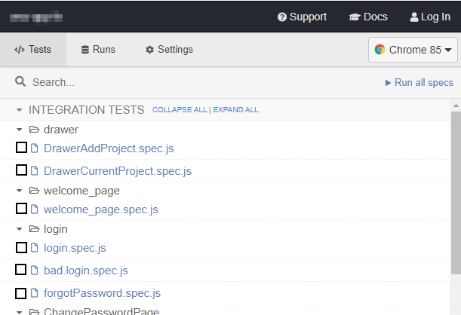Click file icon beside DrawerAddProject.spec.js

(35, 148)
